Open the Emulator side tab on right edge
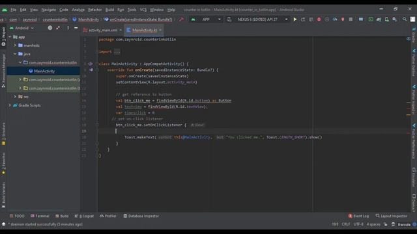The image size is (417, 234). coord(414,177)
